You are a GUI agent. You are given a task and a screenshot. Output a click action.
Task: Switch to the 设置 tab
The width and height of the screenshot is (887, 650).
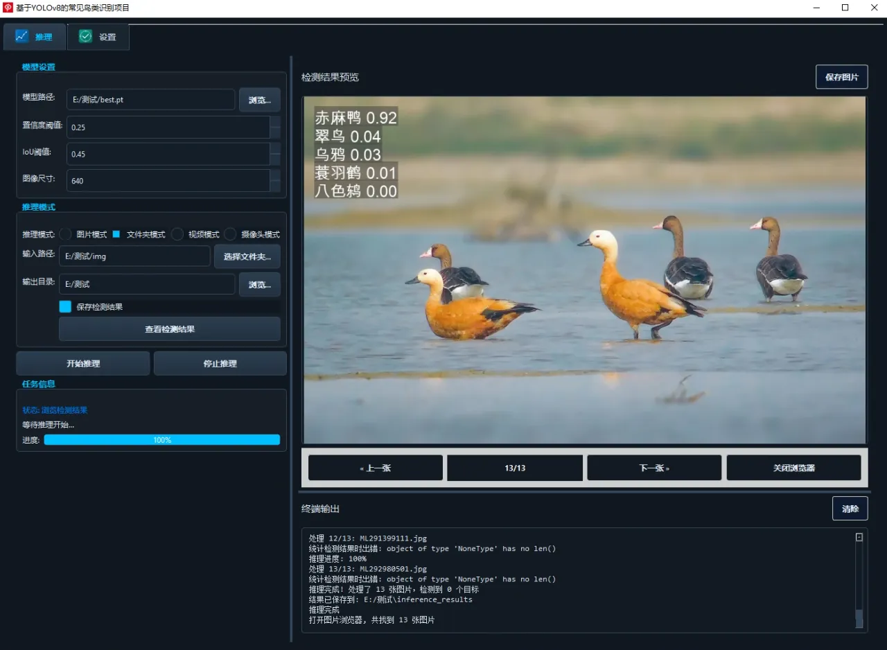point(98,37)
